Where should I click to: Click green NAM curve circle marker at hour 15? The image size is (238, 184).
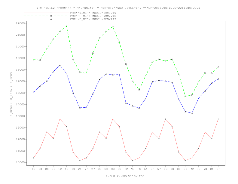pyautogui.click(x=66, y=26)
